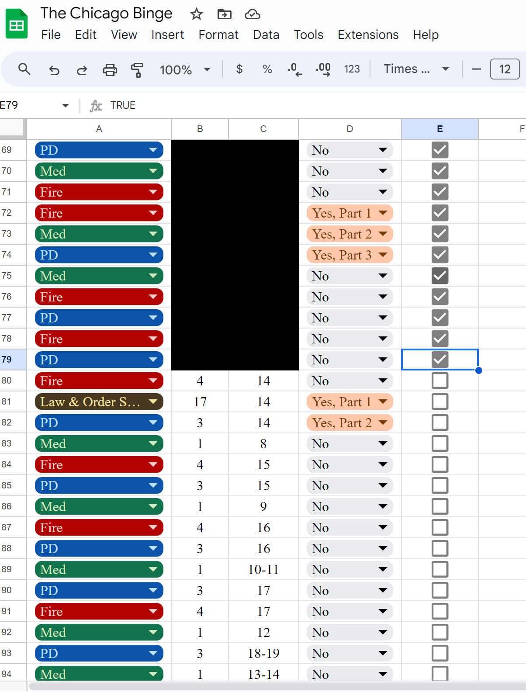526x692 pixels.
Task: Click the undo arrow icon
Action: pyautogui.click(x=54, y=69)
